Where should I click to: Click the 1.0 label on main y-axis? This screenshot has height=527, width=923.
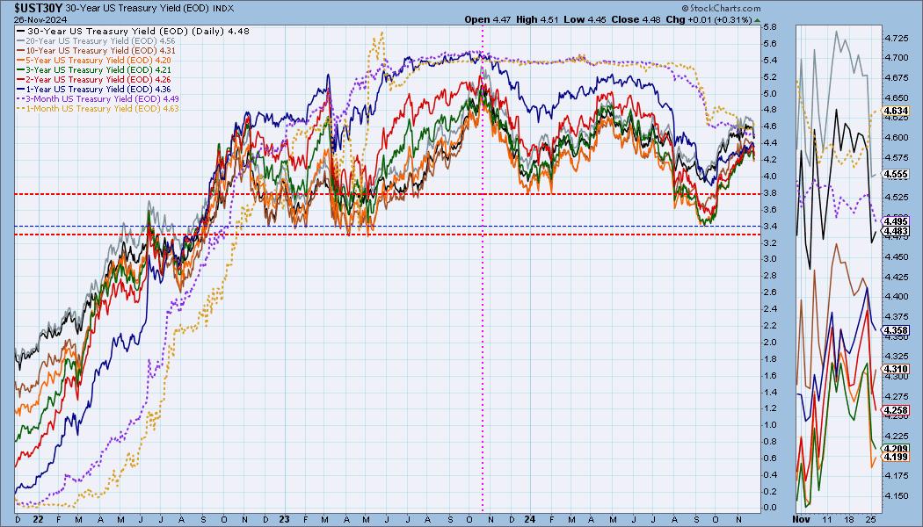pyautogui.click(x=770, y=425)
